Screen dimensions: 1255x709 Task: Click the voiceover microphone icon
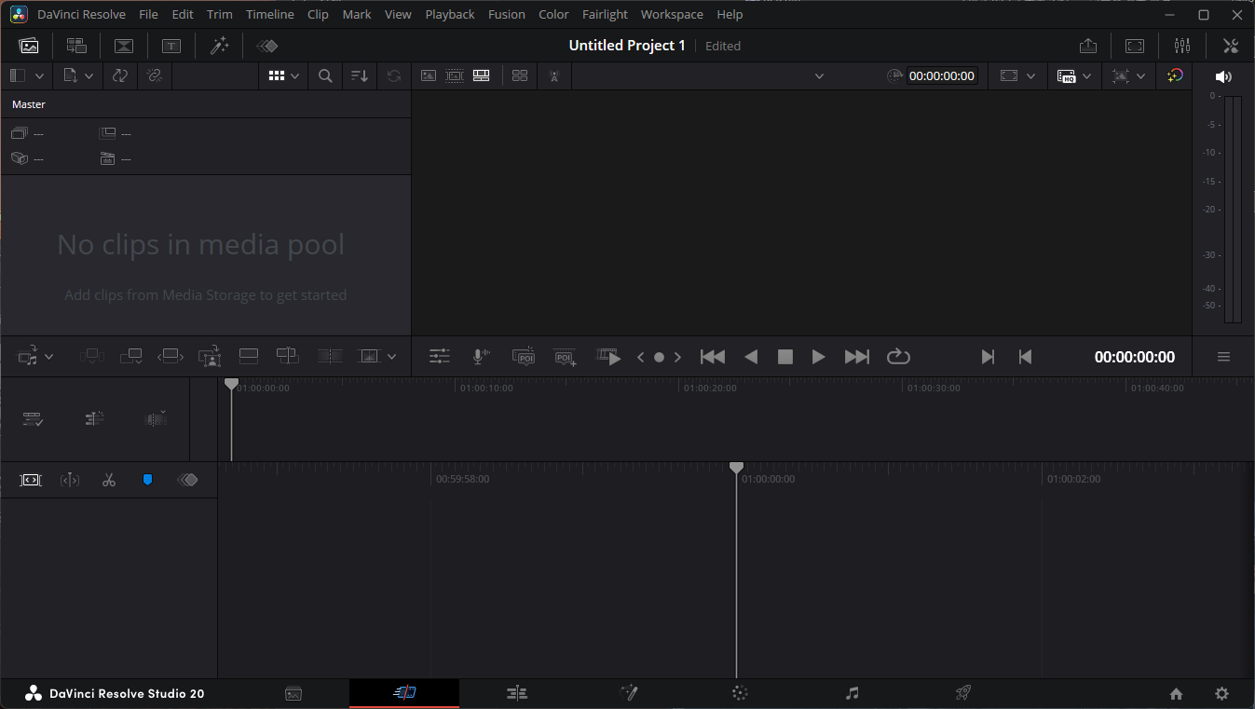[481, 357]
